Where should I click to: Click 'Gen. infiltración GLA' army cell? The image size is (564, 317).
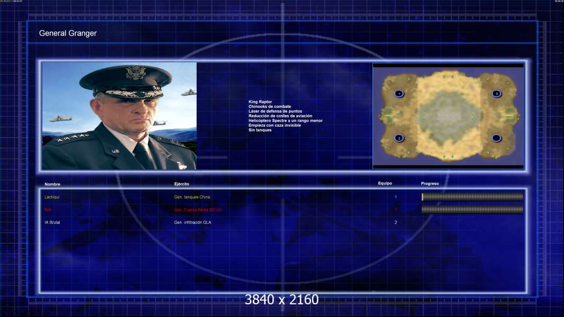pyautogui.click(x=193, y=222)
